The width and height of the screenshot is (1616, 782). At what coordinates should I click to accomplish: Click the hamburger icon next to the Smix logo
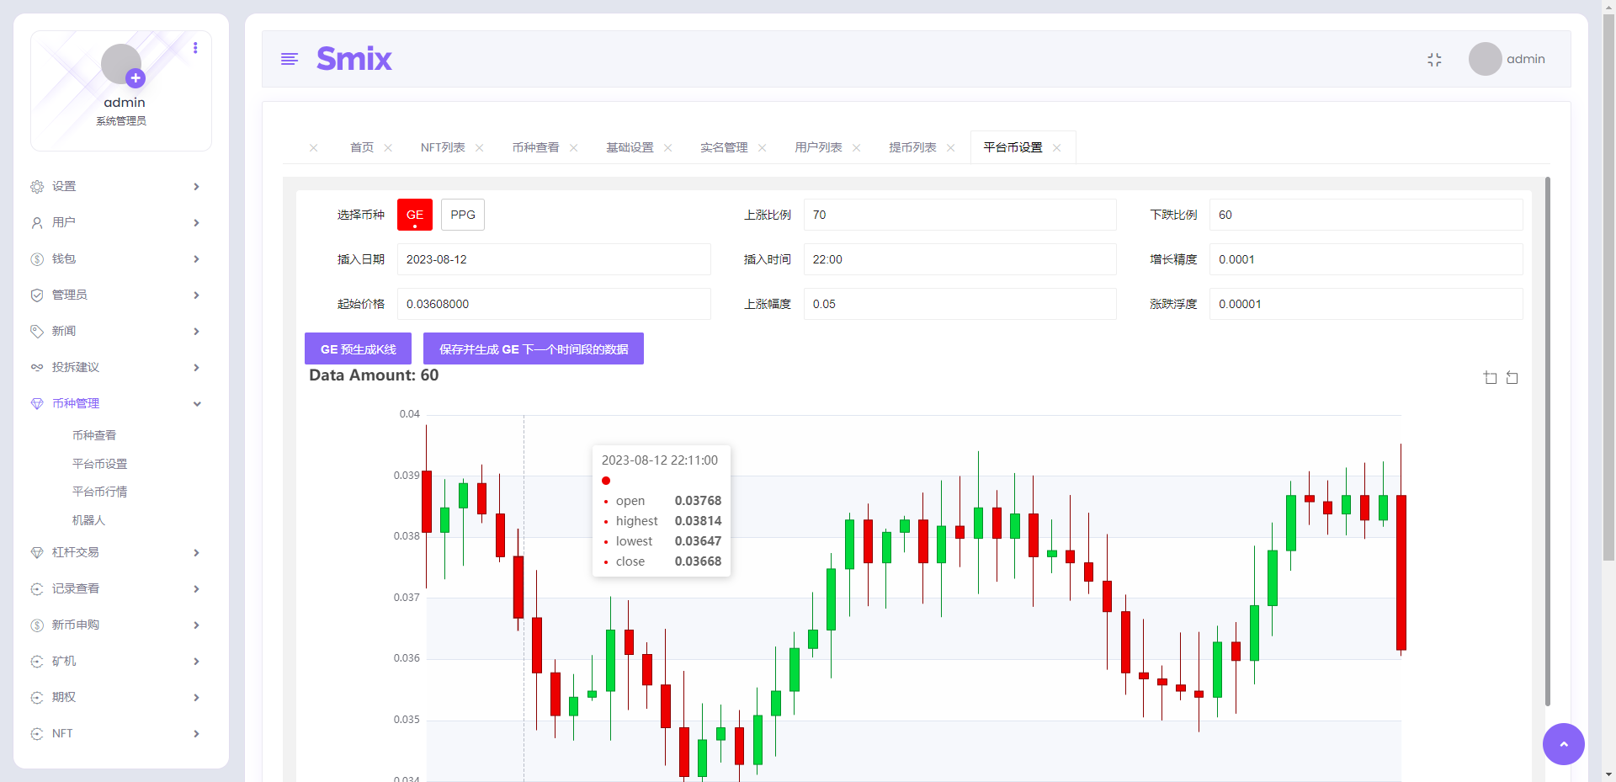[290, 59]
